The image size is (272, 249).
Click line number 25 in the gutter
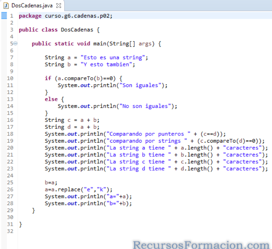[x=10, y=183]
